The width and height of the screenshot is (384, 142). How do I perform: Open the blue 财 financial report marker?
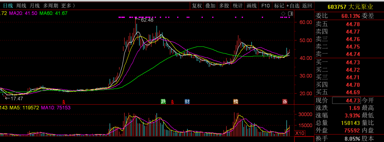[187, 101]
